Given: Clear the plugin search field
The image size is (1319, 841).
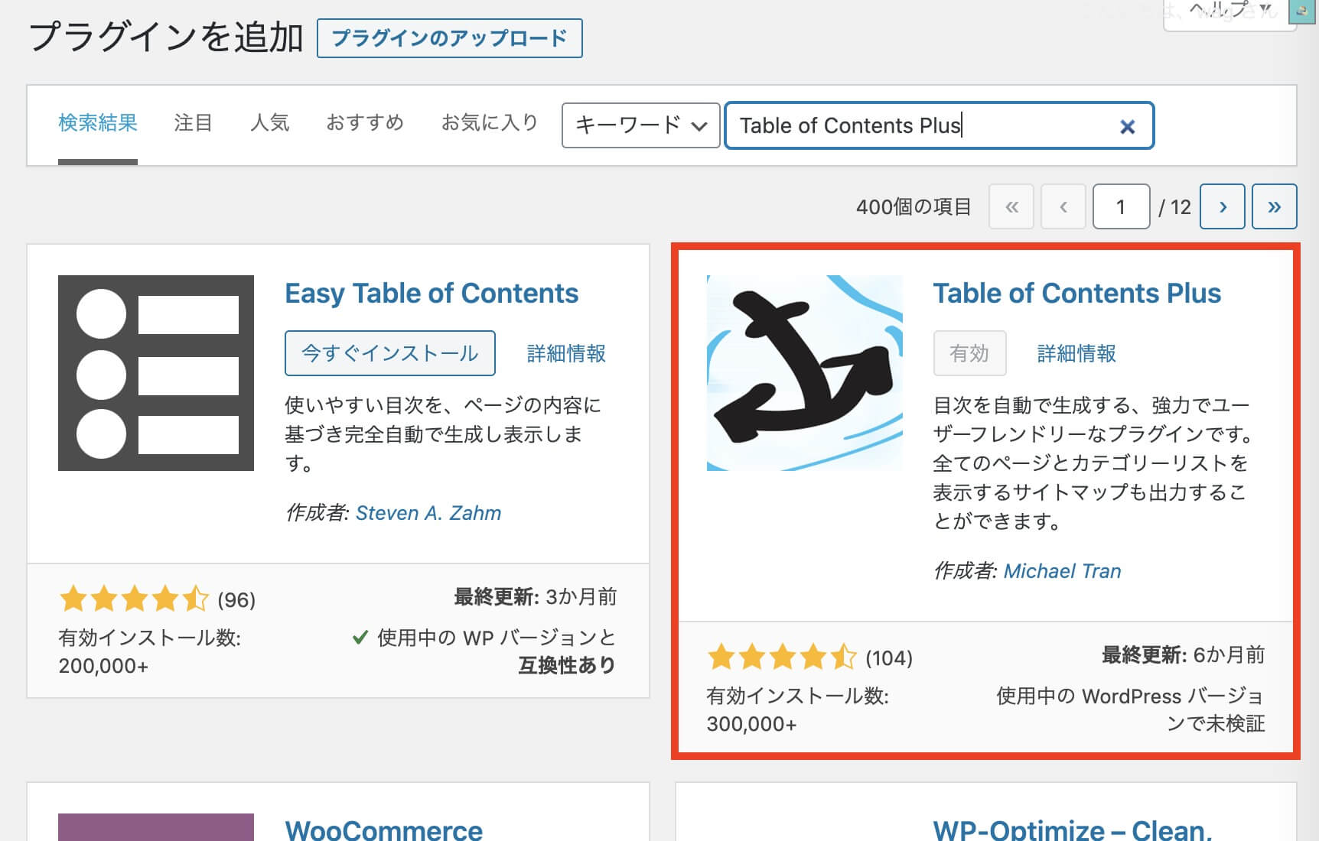Looking at the screenshot, I should (x=1127, y=127).
